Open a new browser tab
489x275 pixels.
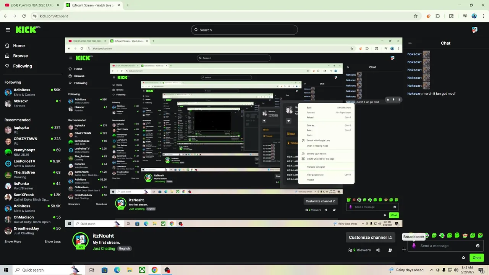(x=128, y=5)
